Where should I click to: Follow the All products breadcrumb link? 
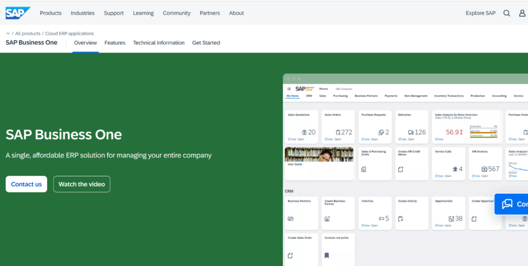(28, 33)
